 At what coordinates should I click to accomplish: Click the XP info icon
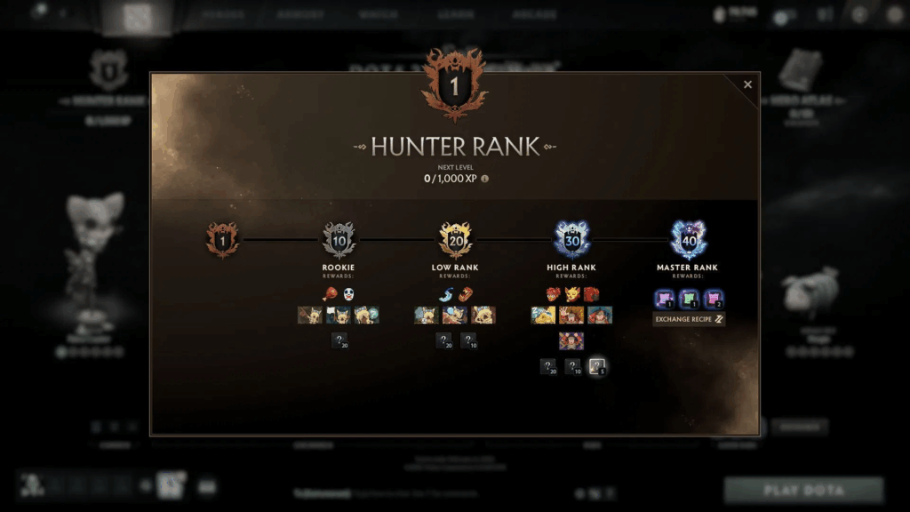click(x=484, y=179)
